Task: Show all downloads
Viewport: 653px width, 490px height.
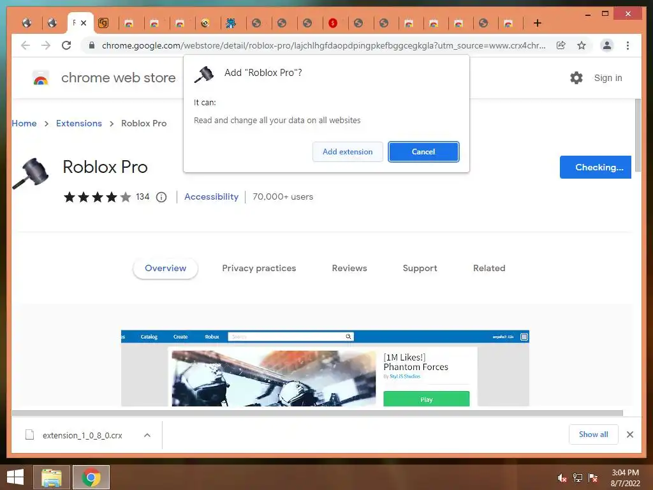Action: point(594,434)
